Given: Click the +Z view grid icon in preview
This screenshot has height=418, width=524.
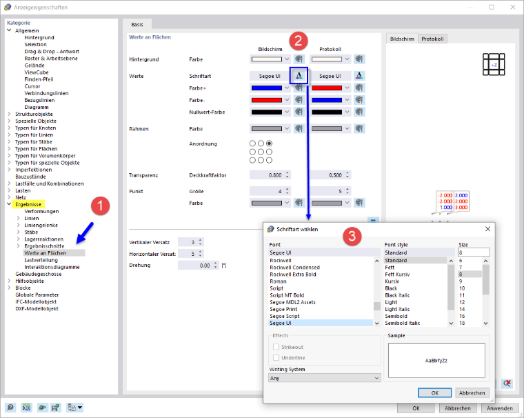Looking at the screenshot, I should [x=494, y=64].
